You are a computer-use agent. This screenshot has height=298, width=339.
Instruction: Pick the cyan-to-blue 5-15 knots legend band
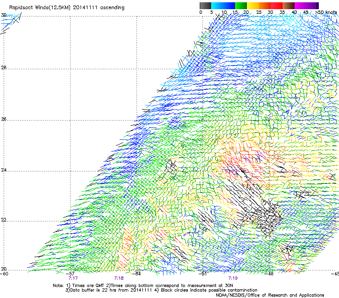click(x=223, y=6)
